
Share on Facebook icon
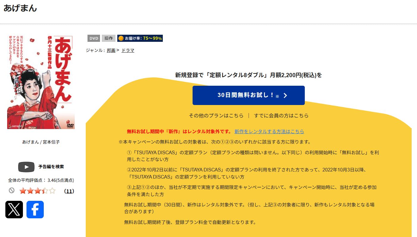[35, 209]
